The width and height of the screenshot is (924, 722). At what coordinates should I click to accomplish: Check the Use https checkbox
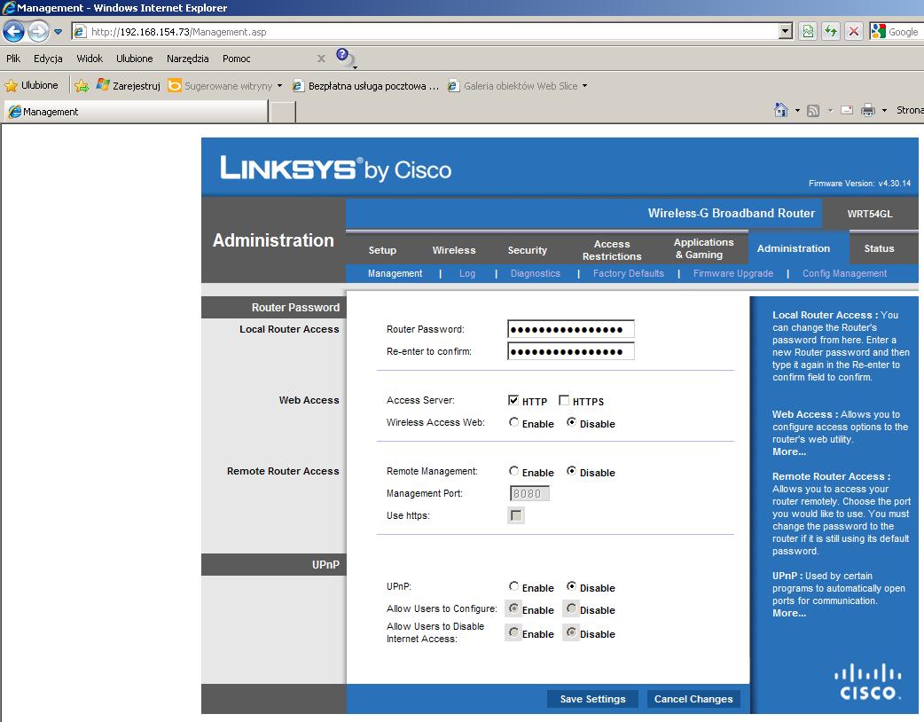coord(516,515)
